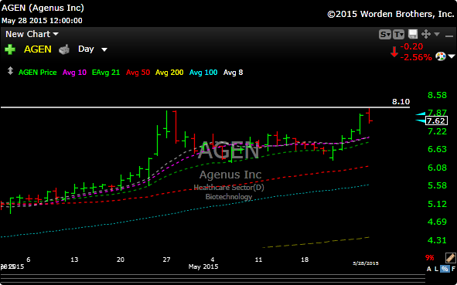Click the -2.56% percent change value
This screenshot has height=285, width=457.
coord(416,57)
